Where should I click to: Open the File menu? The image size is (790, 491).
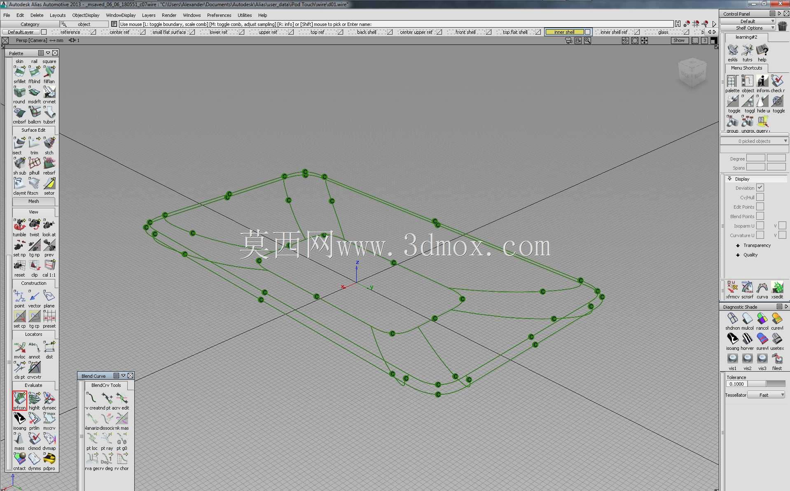point(7,15)
